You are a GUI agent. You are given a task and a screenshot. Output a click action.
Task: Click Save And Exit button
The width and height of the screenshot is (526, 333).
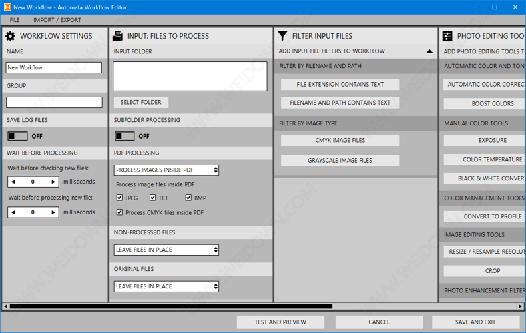[475, 322]
